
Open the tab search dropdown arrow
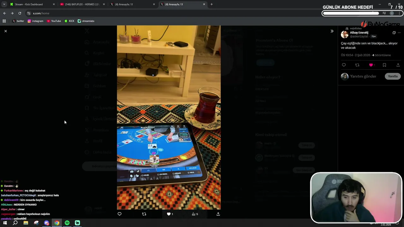4,4
